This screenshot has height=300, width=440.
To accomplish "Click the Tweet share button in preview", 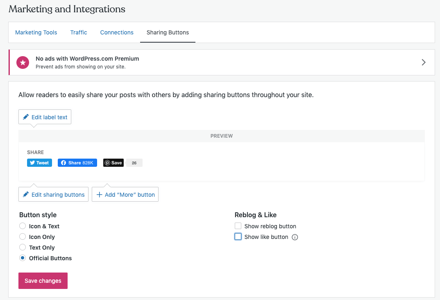I will tap(39, 163).
